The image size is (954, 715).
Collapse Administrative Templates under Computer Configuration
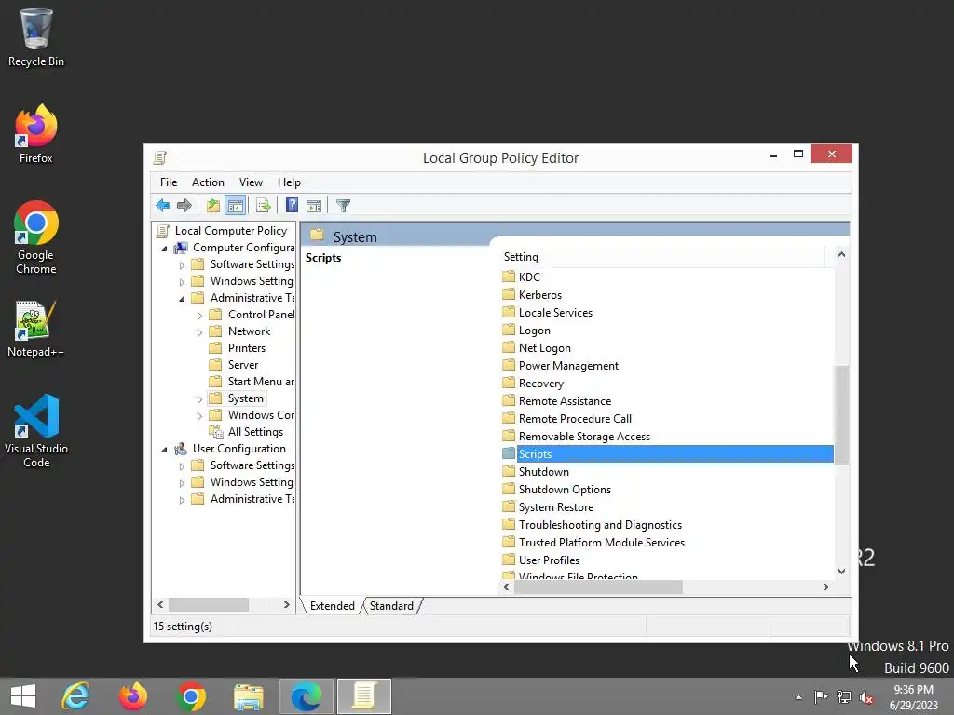coord(182,299)
